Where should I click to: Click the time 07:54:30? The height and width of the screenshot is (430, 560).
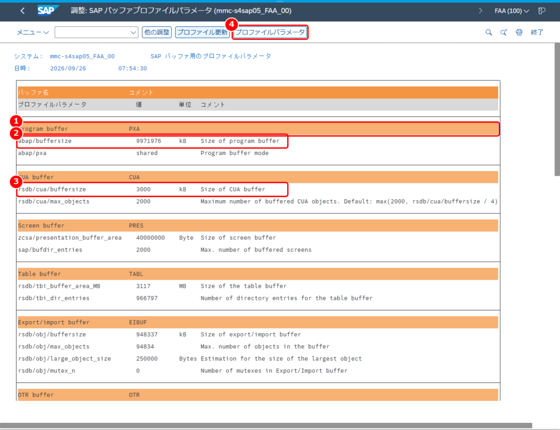(132, 68)
